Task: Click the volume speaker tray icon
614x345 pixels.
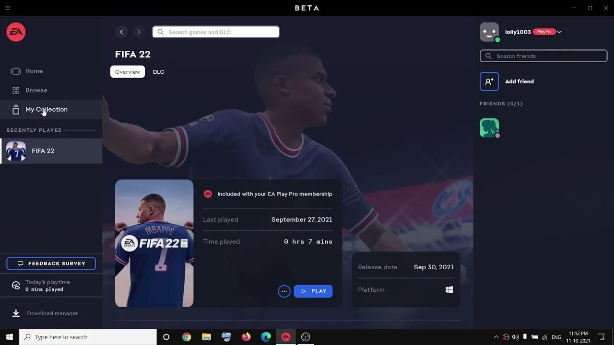Action: [515, 337]
